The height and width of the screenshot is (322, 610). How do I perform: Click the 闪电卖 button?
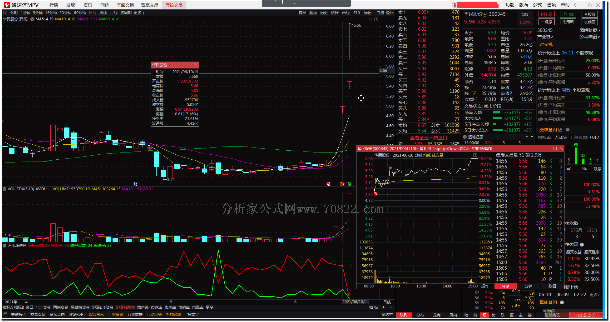pyautogui.click(x=568, y=14)
